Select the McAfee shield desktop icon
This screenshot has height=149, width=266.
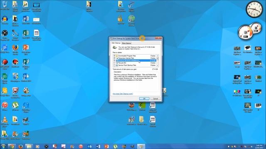(15, 93)
